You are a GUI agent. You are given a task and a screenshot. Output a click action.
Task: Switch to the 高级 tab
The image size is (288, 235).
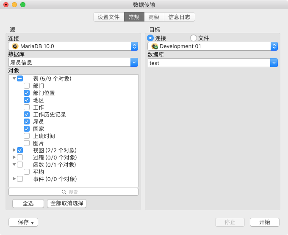point(154,17)
